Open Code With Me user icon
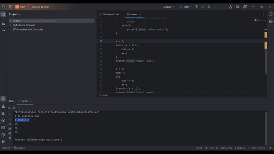Image resolution: width=274 pixels, height=154 pixels. pyautogui.click(x=230, y=7)
